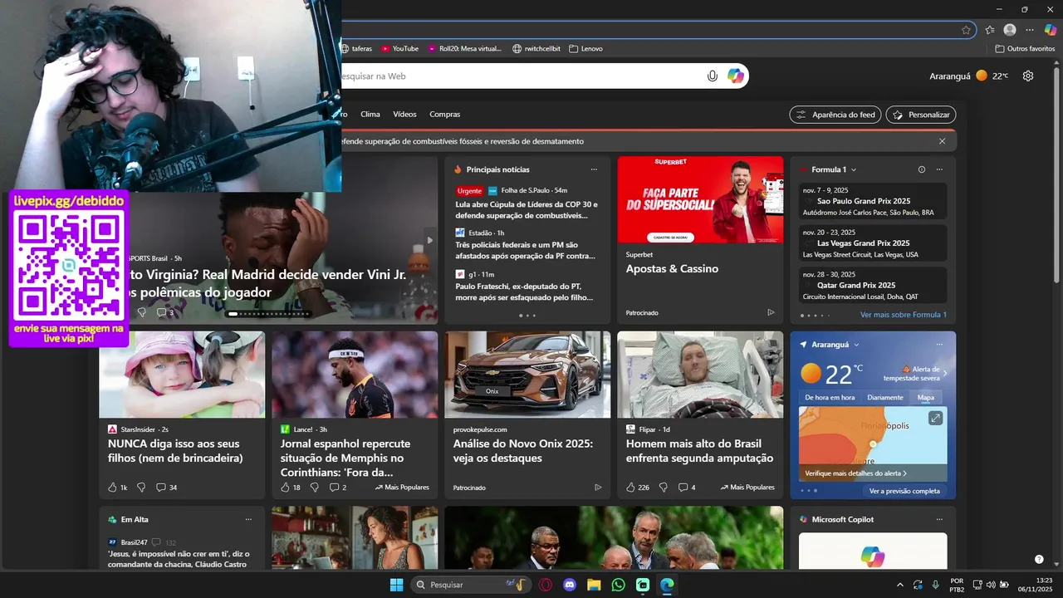
Task: Open Qatar Grand Prix 2025 event
Action: pos(873,285)
